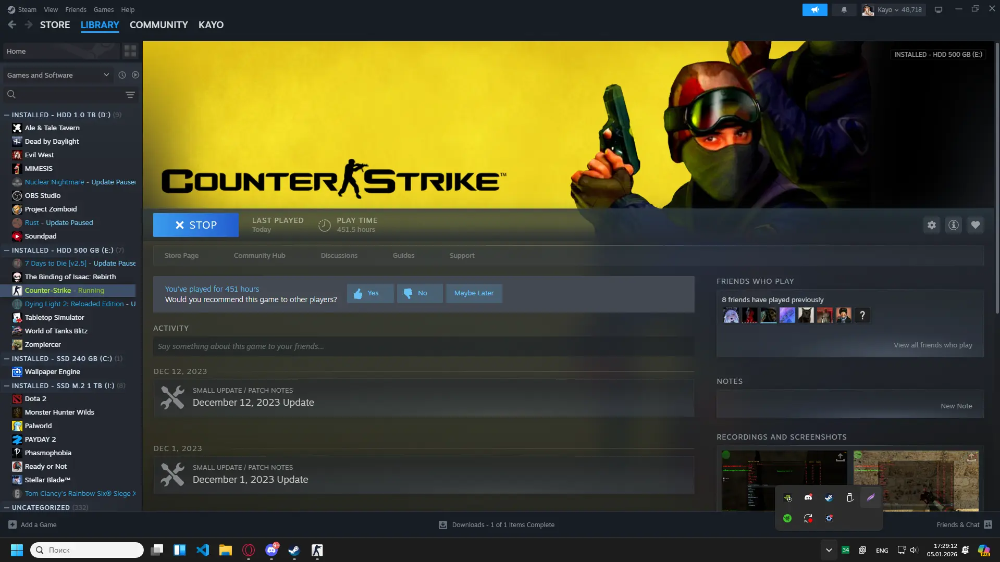Open the Steam menu

(x=27, y=9)
